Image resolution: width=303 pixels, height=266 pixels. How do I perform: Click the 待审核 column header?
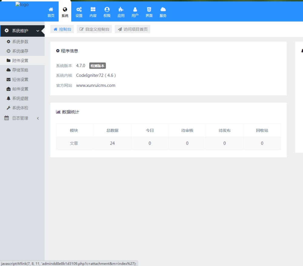coord(187,130)
